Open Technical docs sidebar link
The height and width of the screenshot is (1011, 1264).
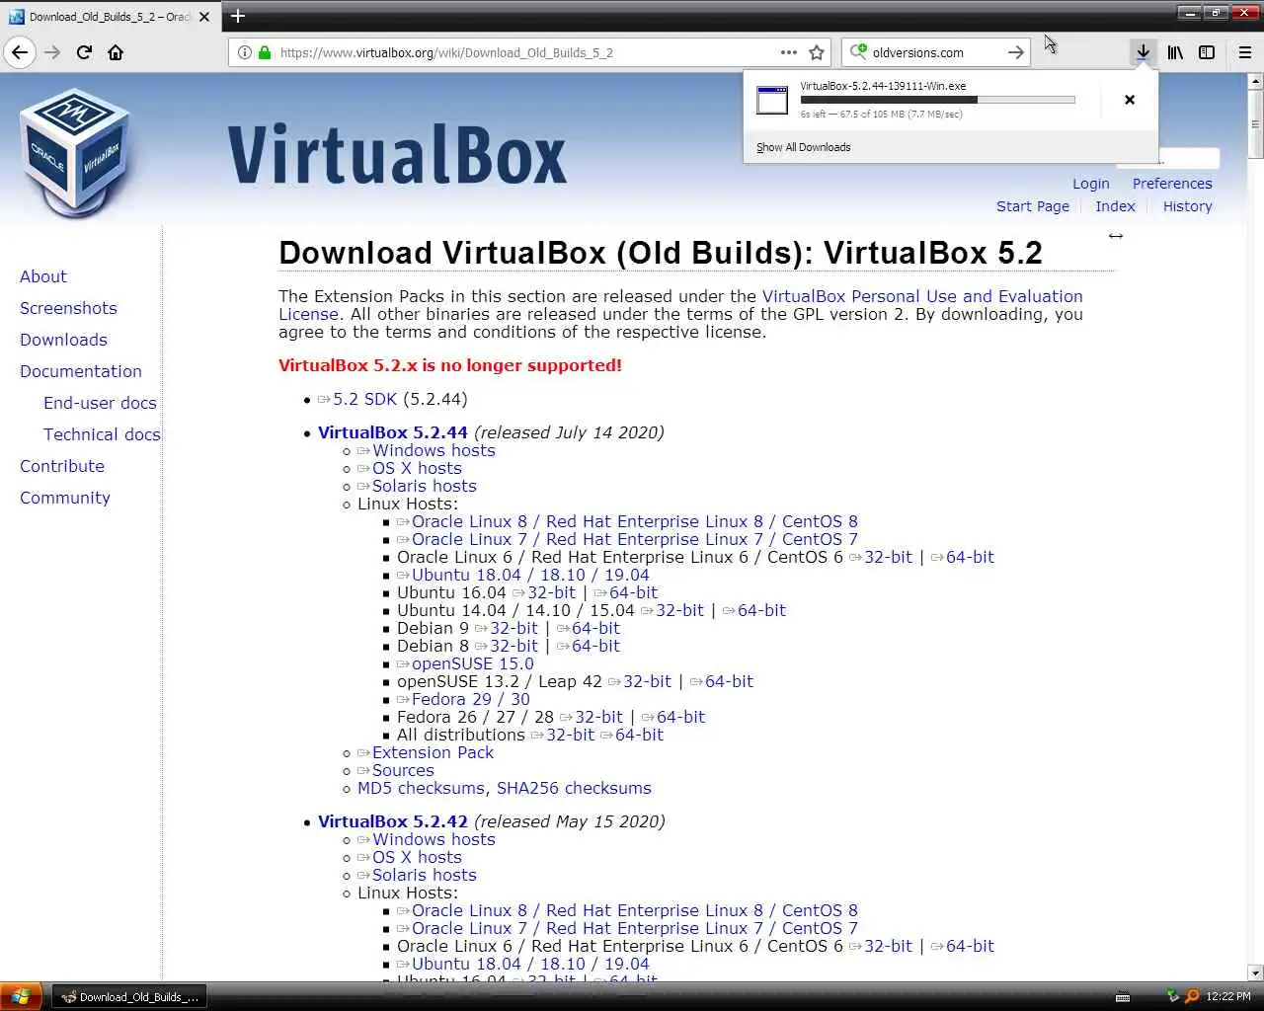tap(102, 434)
